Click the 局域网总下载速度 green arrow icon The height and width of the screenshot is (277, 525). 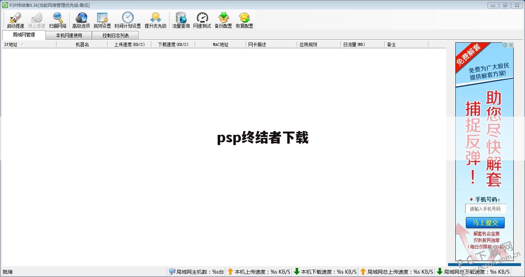click(440, 272)
